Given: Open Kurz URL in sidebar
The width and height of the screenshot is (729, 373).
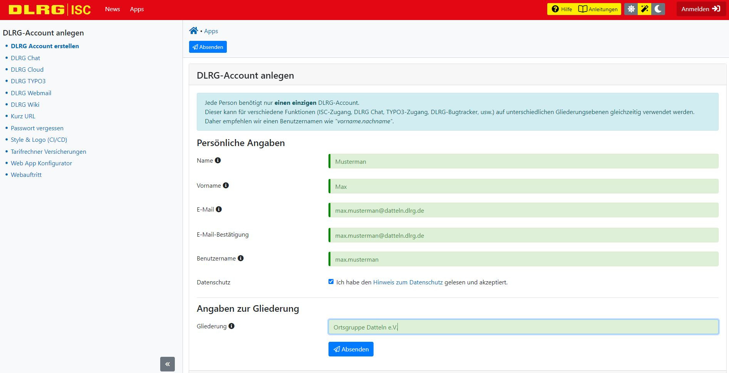Looking at the screenshot, I should point(23,116).
